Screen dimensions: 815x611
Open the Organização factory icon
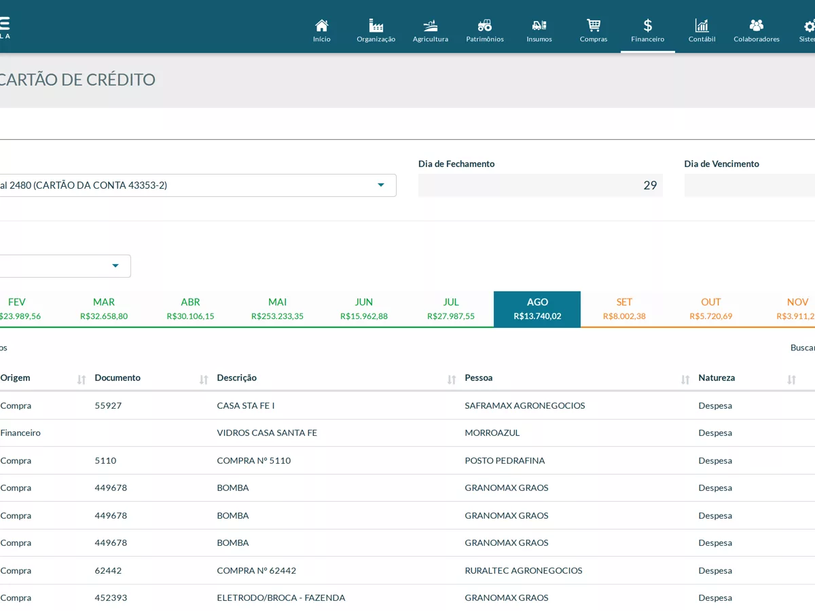[376, 26]
